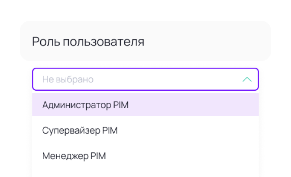This screenshot has width=291, height=177.
Task: Click the "Не выбрано" placeholder text
Action: [68, 79]
